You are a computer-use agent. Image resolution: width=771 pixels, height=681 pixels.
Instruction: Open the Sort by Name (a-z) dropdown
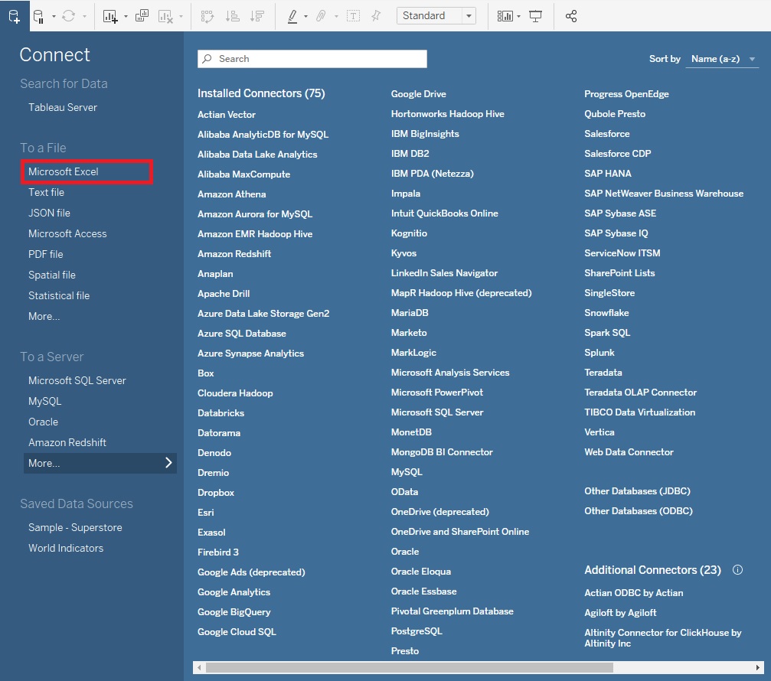[722, 59]
